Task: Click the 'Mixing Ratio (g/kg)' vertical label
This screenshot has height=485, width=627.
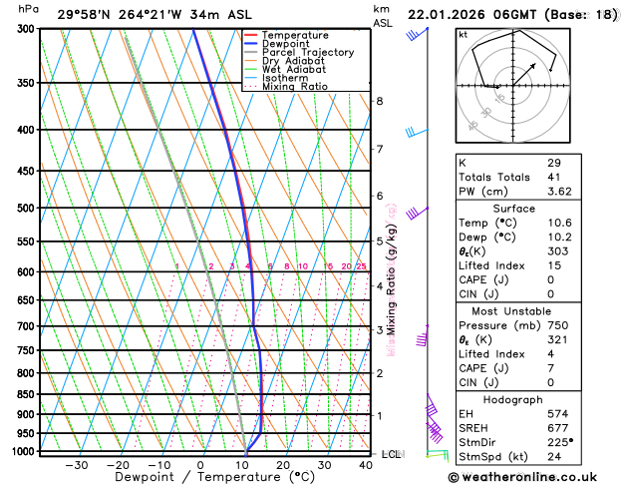Action: click(391, 279)
